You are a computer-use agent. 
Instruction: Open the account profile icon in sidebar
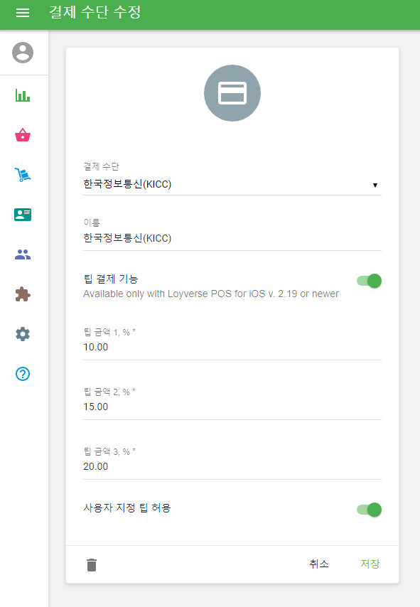(x=23, y=52)
